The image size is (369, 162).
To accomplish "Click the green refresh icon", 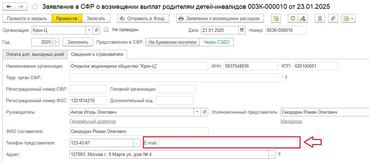I will 293,18.
